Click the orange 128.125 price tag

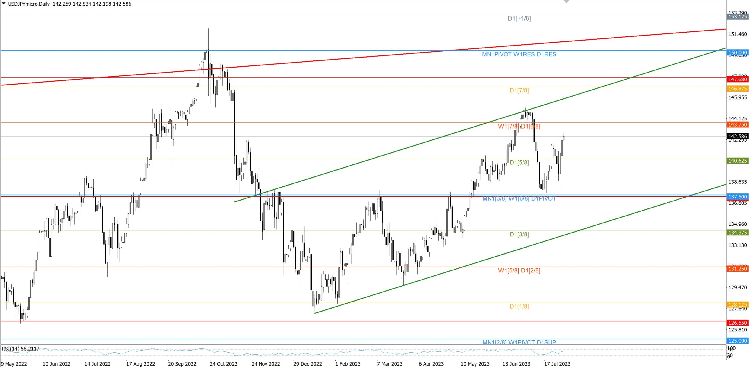[737, 304]
